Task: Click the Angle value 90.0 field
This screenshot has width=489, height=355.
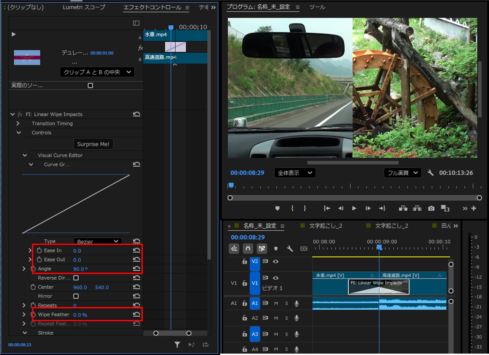Action: 80,269
